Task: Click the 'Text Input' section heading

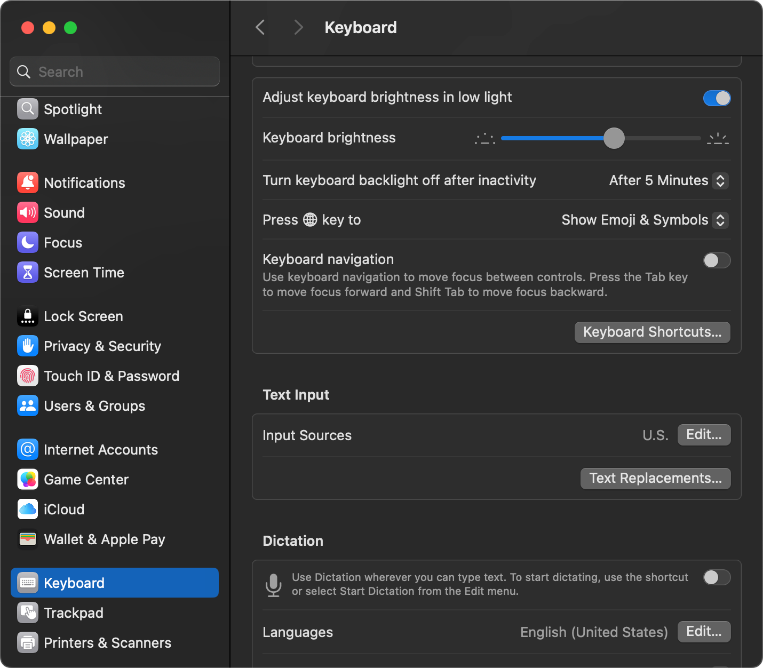Action: coord(296,395)
